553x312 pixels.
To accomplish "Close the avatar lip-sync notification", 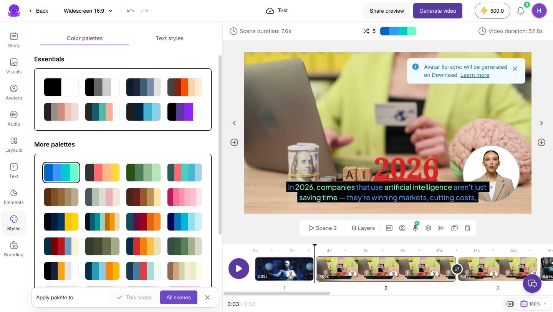I will 515,68.
